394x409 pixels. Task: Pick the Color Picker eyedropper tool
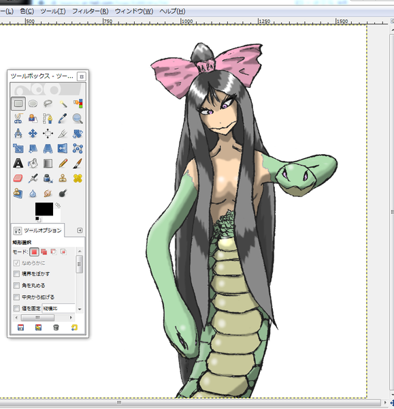[63, 119]
